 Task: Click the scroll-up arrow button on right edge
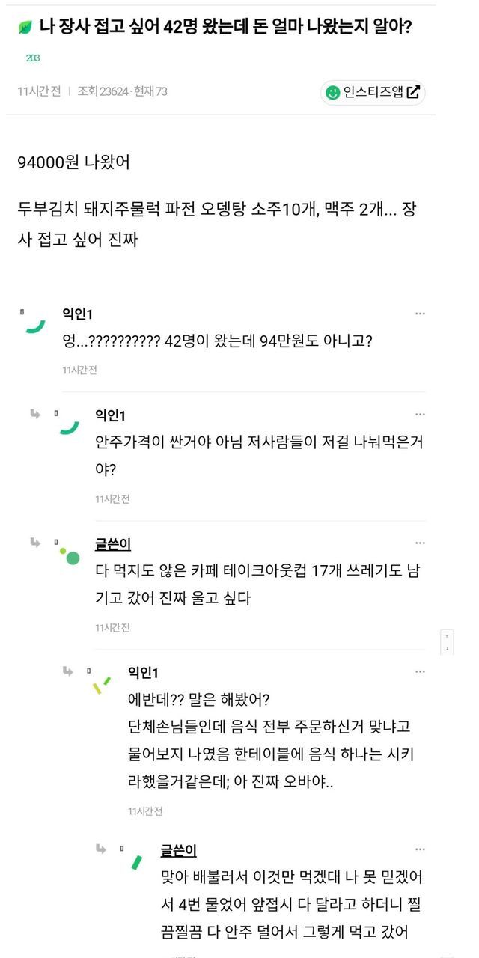[x=447, y=635]
